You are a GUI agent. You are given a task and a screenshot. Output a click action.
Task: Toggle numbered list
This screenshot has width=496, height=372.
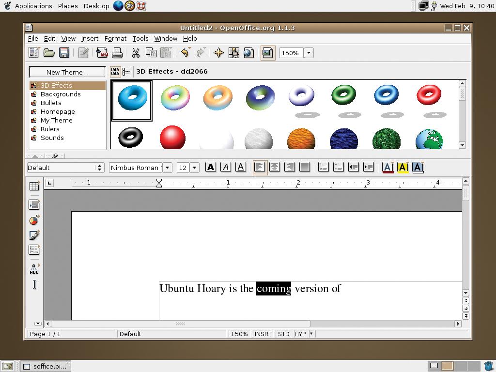tap(324, 167)
